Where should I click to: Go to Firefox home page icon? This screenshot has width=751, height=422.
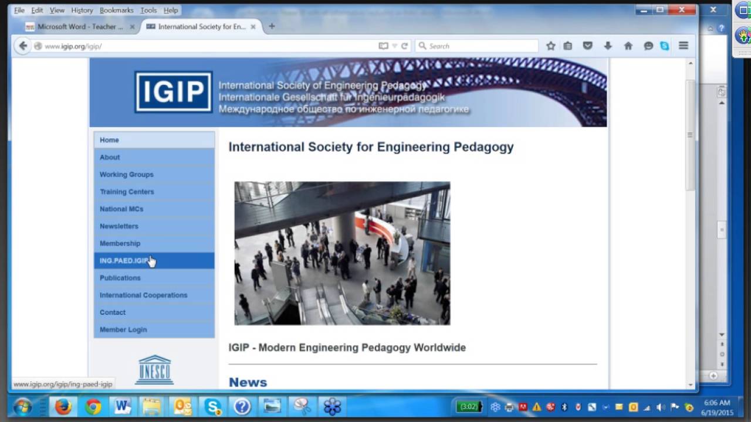pyautogui.click(x=628, y=46)
